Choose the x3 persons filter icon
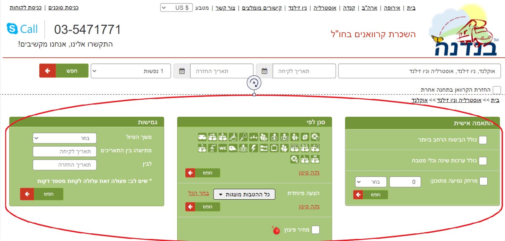Screen dimensions: 505x241 pos(274,137)
